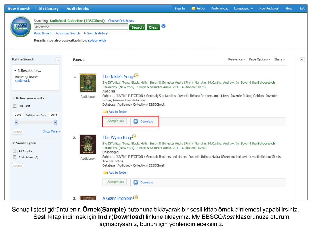Play Sample for The Nixie's Song
312x234 pixels.
pos(115,121)
